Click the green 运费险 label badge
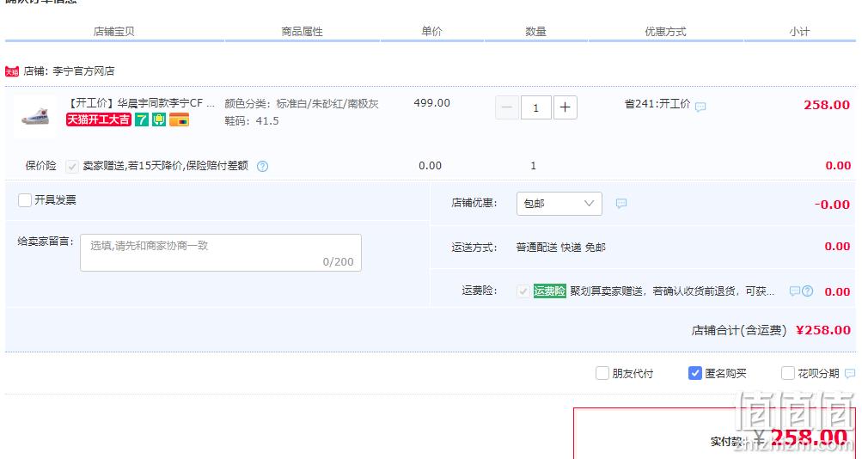The image size is (862, 459). (550, 291)
